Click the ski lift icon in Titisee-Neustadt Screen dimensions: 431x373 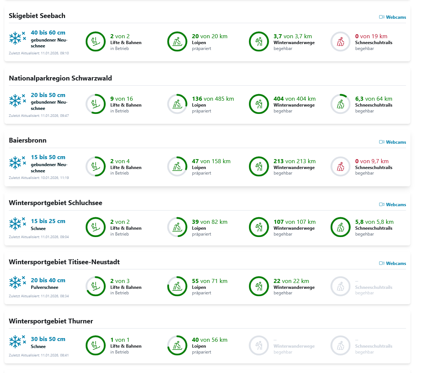(x=96, y=286)
